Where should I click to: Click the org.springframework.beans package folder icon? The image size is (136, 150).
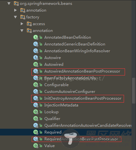(16, 4)
